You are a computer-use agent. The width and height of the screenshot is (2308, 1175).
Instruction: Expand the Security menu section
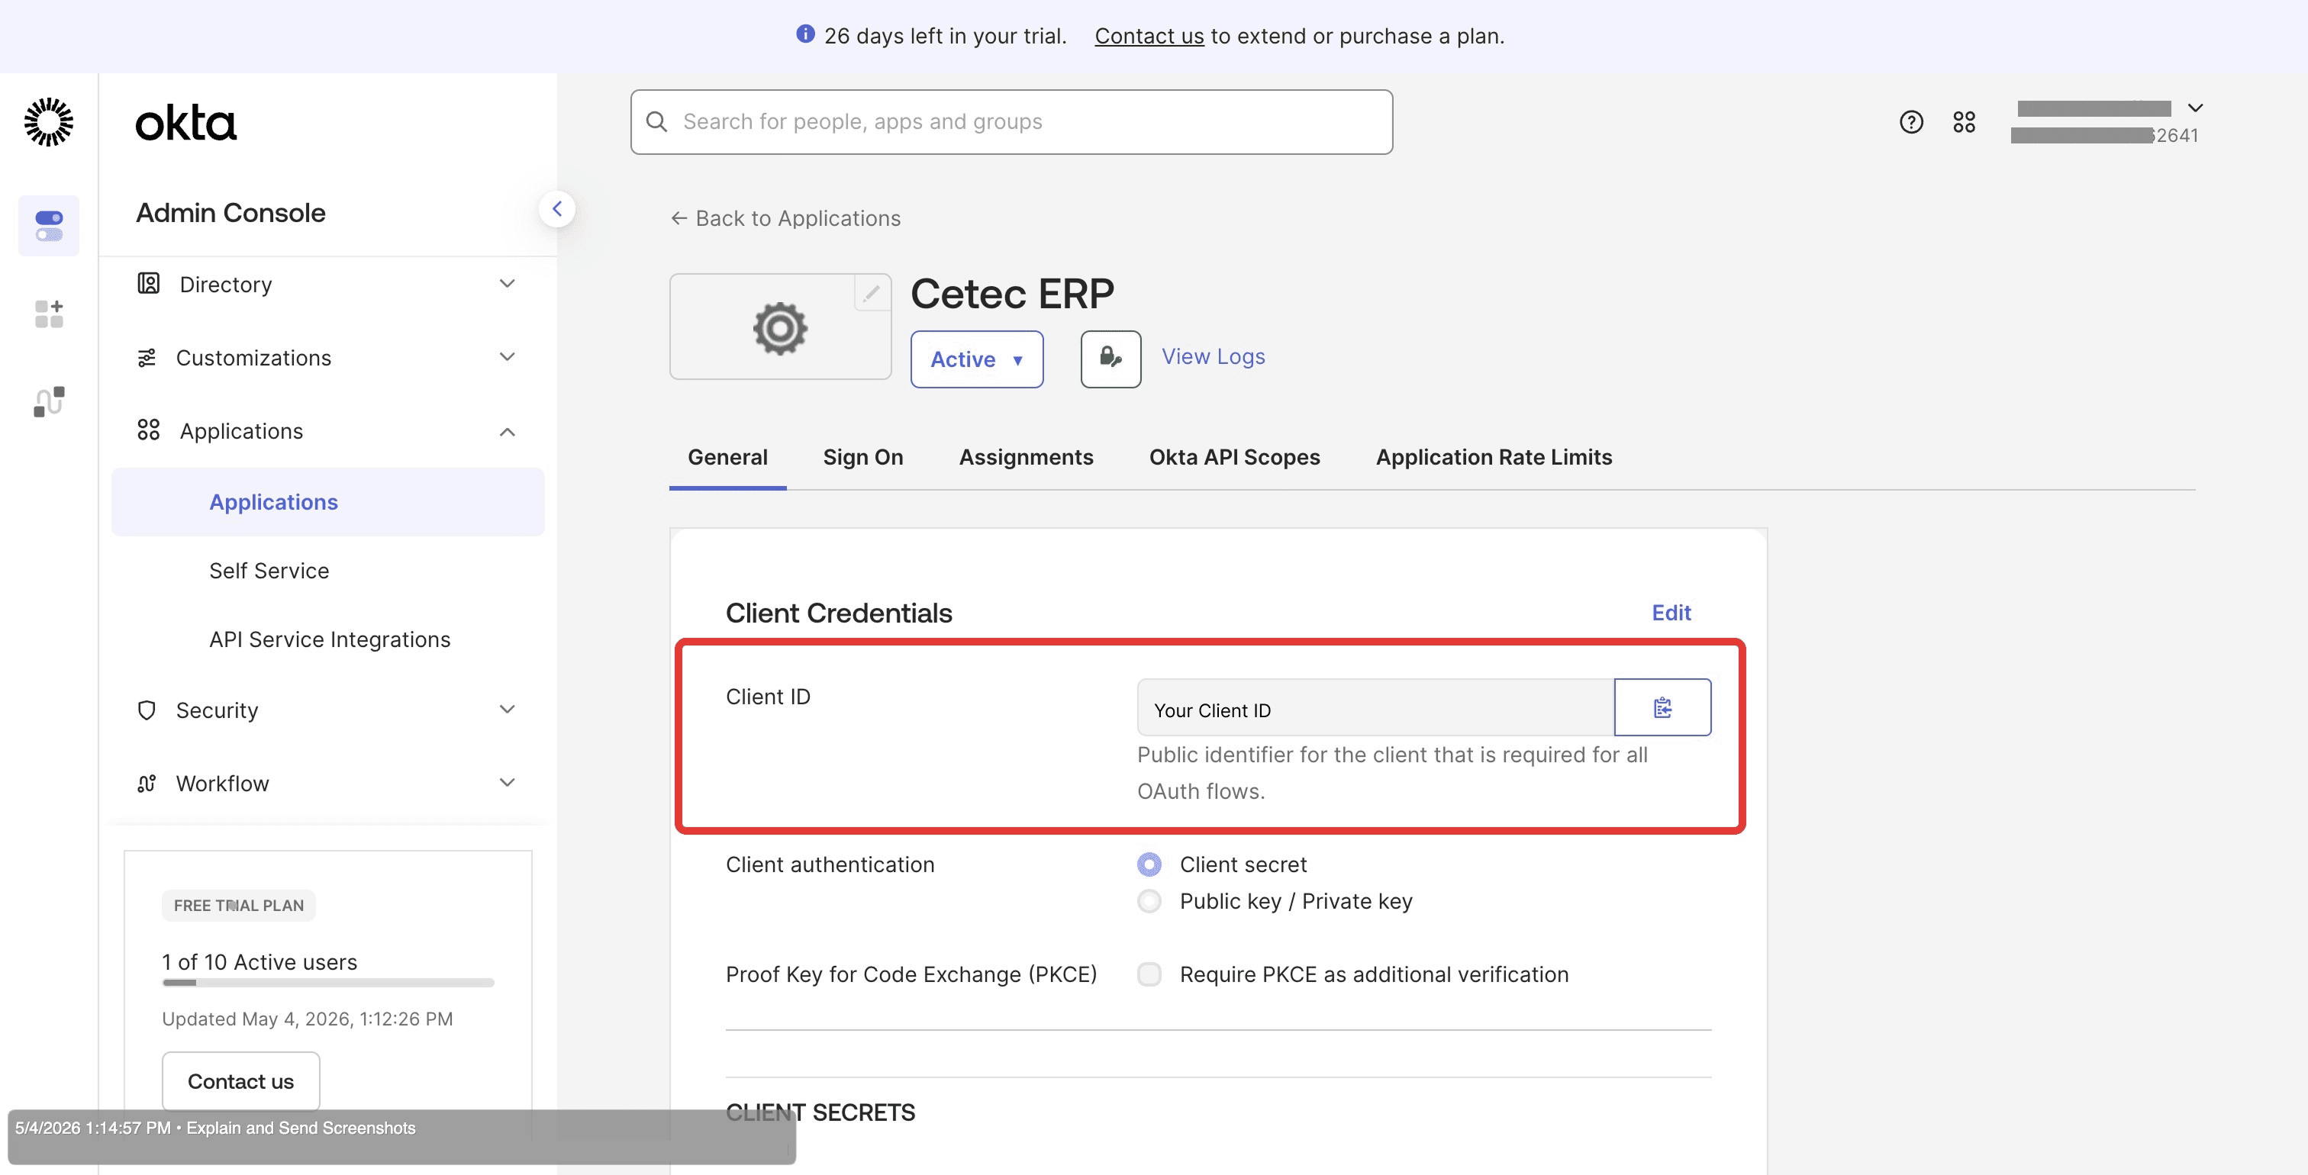(x=507, y=710)
